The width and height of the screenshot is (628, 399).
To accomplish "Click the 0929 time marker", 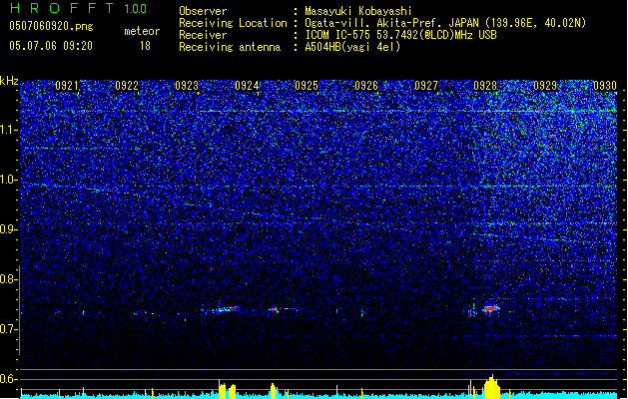I will point(545,86).
